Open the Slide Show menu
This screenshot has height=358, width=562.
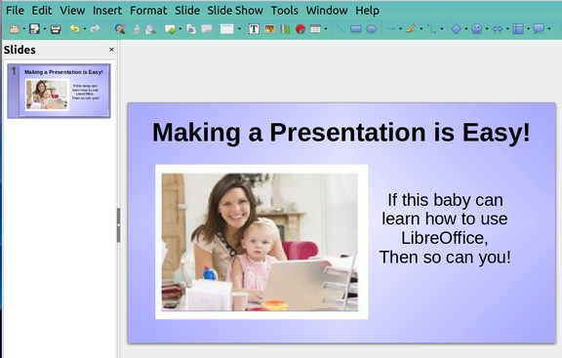tap(235, 11)
